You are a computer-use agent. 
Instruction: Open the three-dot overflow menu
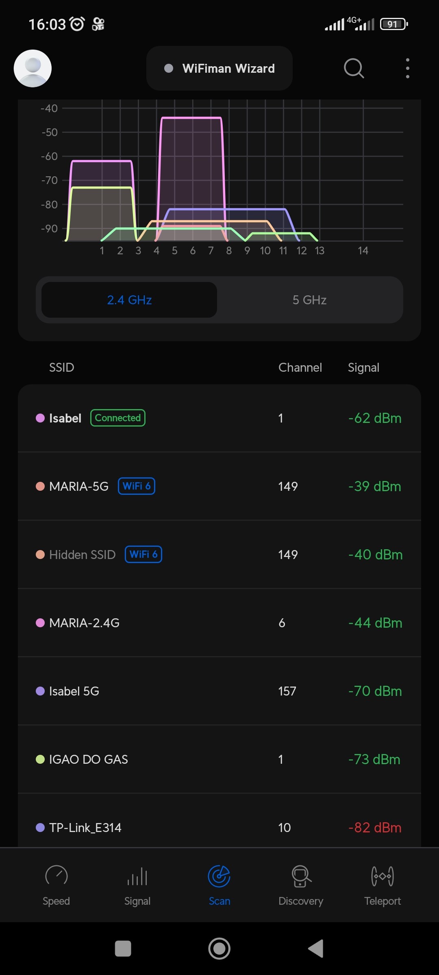pos(407,68)
